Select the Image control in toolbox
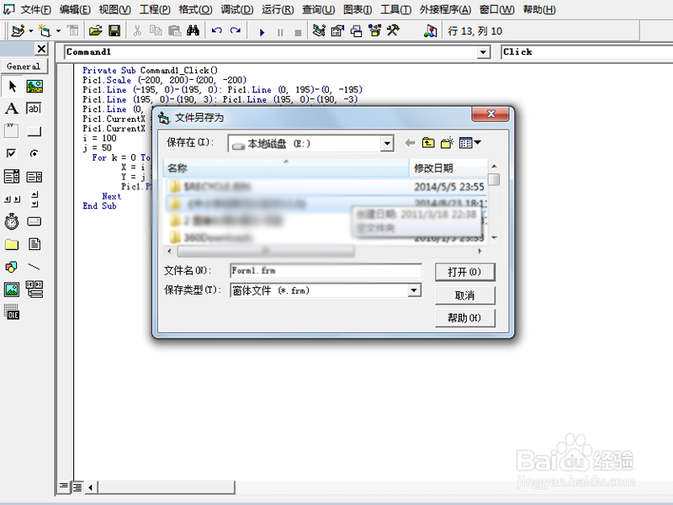The width and height of the screenshot is (673, 505). click(12, 290)
